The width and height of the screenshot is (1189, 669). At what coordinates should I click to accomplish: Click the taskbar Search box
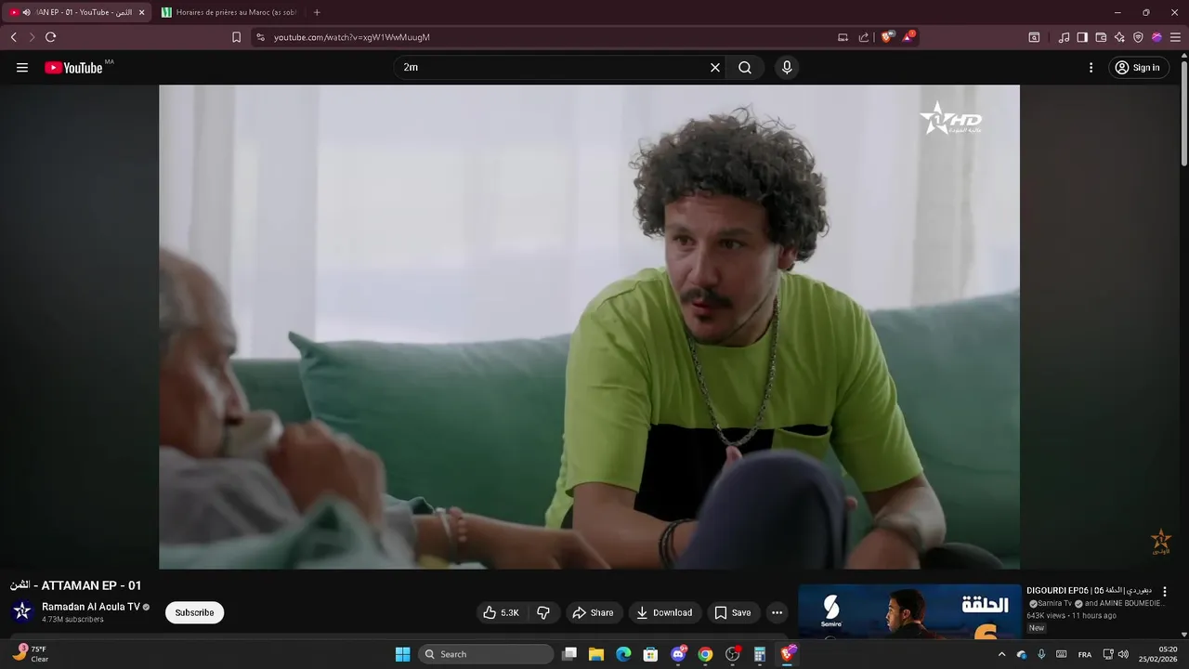tap(486, 654)
